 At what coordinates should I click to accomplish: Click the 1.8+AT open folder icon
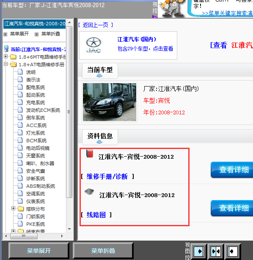(14, 64)
